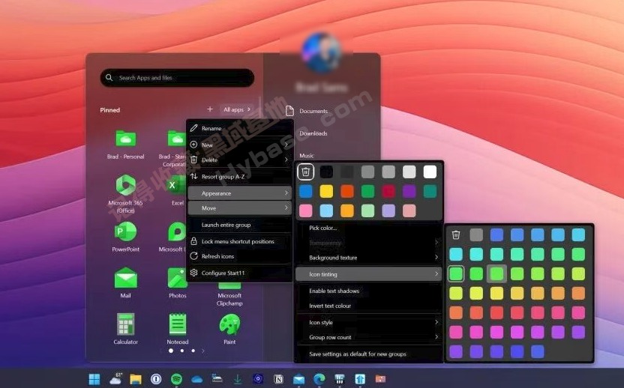
Task: Open the PowerPoint pinned app
Action: [x=126, y=231]
